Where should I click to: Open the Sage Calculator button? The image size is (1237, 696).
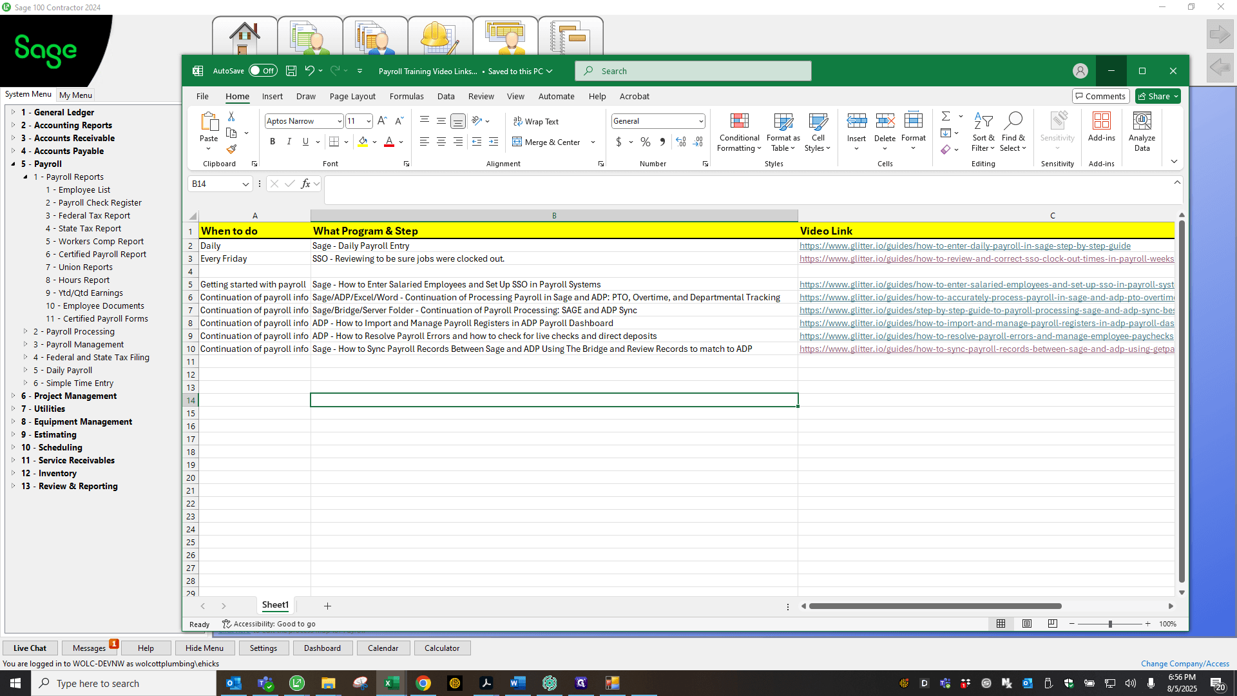pos(442,648)
